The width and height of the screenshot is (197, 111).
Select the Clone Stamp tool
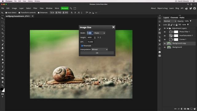click(2, 48)
